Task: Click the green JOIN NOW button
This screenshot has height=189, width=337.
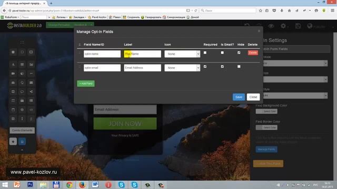Action: click(x=125, y=123)
